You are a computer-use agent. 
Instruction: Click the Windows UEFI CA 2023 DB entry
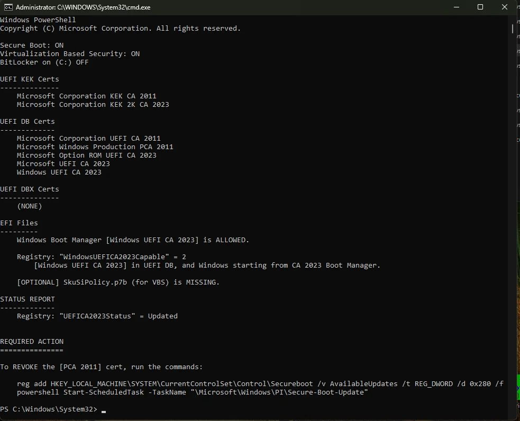[x=59, y=172]
